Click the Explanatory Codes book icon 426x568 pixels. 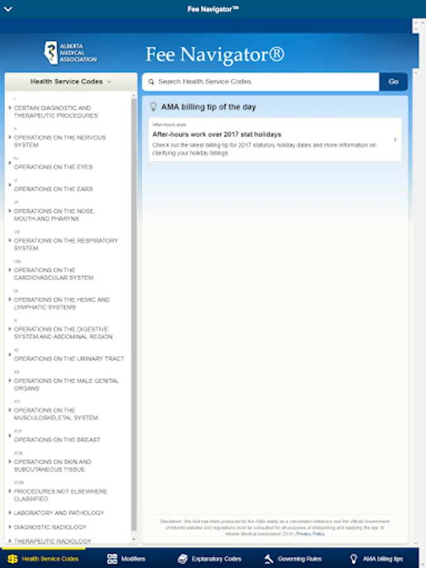pyautogui.click(x=183, y=559)
